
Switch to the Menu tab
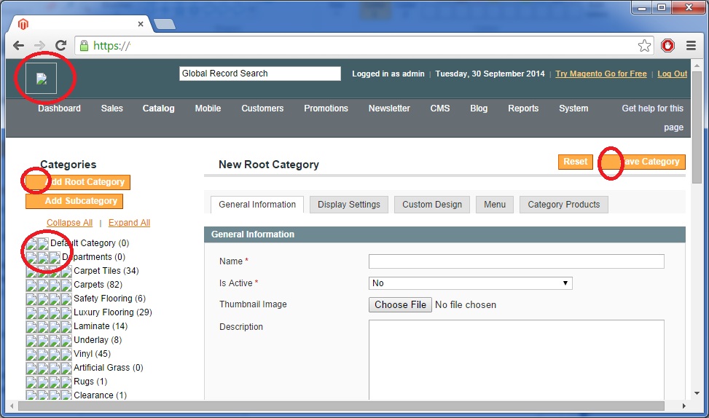pos(495,205)
